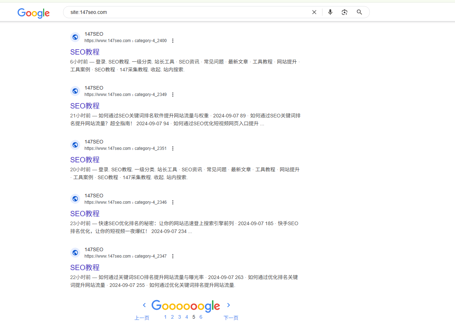
Task: Click snippet text starting with 22小时前
Action: 184,281
